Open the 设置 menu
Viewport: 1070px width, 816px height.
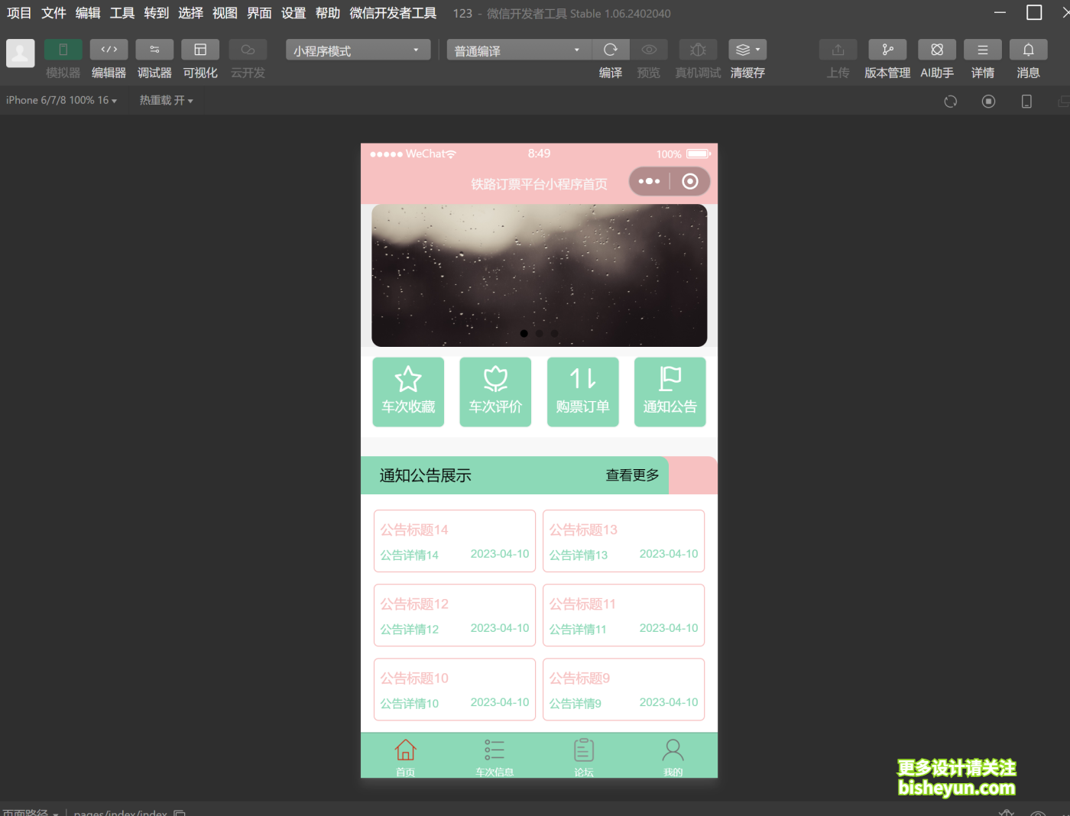[293, 13]
